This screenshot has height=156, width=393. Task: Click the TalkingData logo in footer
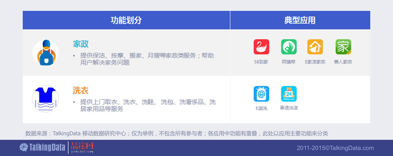[x=42, y=147]
